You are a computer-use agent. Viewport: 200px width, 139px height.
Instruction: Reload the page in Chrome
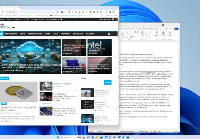point(2,12)
